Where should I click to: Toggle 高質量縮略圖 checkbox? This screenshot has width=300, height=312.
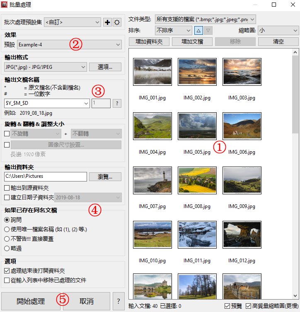[x=248, y=306]
